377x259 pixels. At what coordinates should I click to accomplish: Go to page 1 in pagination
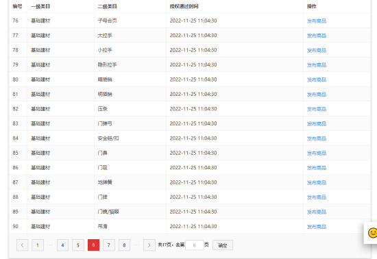[38, 245]
